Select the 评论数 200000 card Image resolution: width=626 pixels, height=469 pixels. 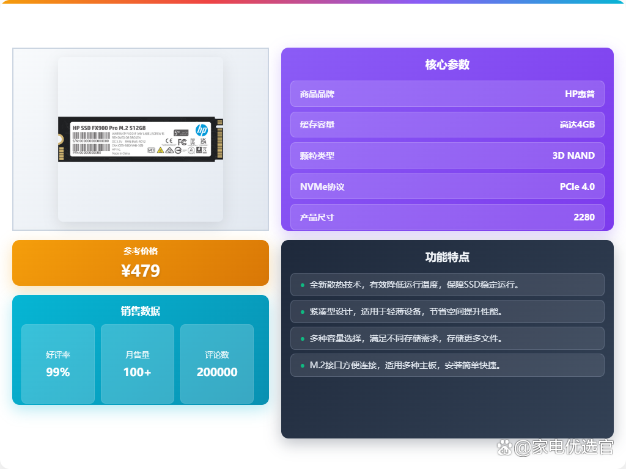tap(217, 364)
